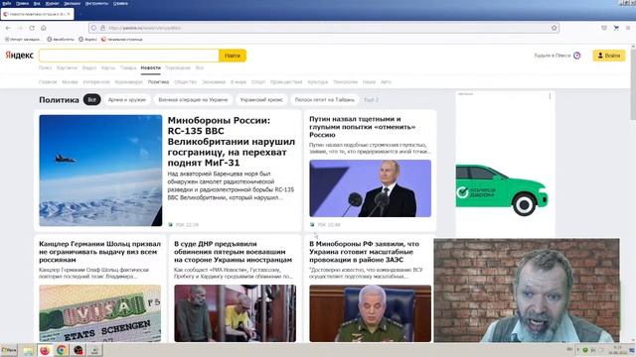Open the Справка menu in the menu bar
This screenshot has width=636, height=357.
pos(120,3)
